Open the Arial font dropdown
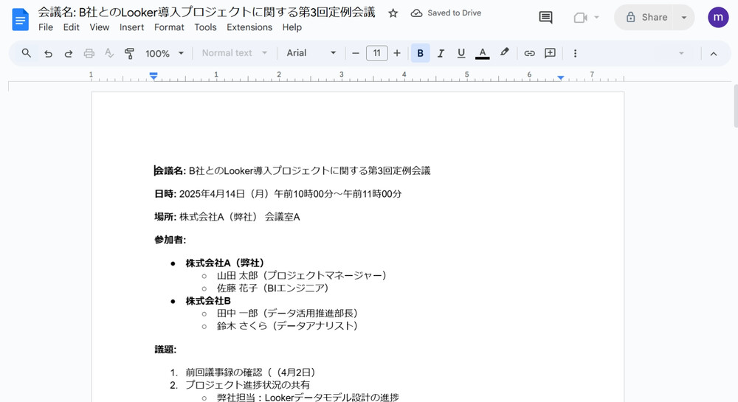Image resolution: width=738 pixels, height=402 pixels. point(311,53)
